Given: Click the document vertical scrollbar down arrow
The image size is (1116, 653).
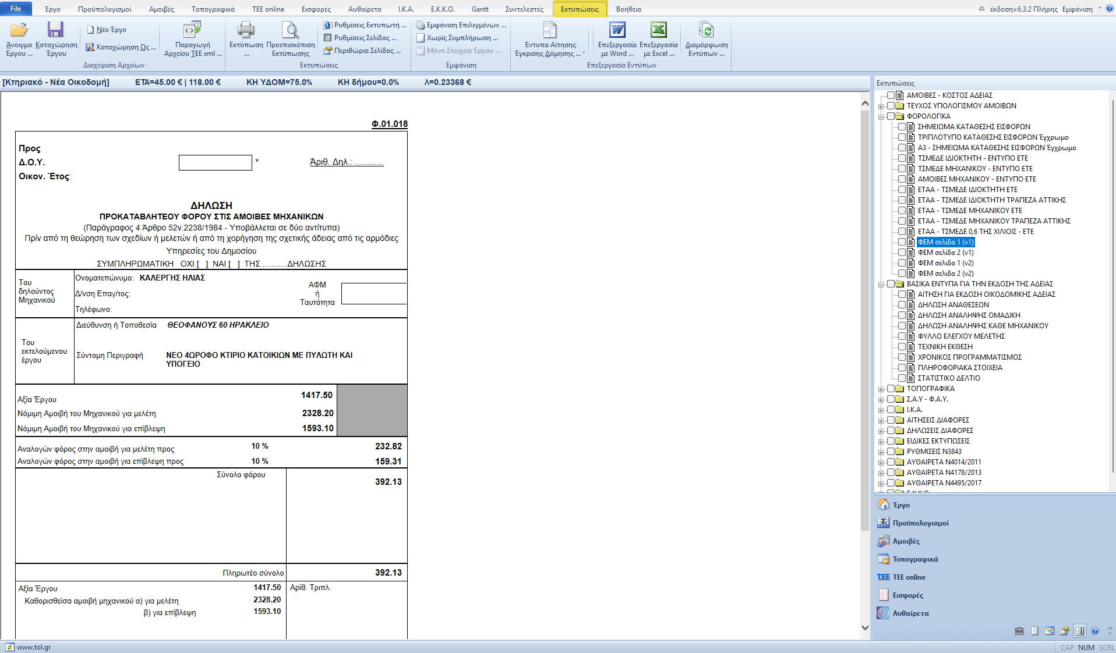Looking at the screenshot, I should coord(865,627).
